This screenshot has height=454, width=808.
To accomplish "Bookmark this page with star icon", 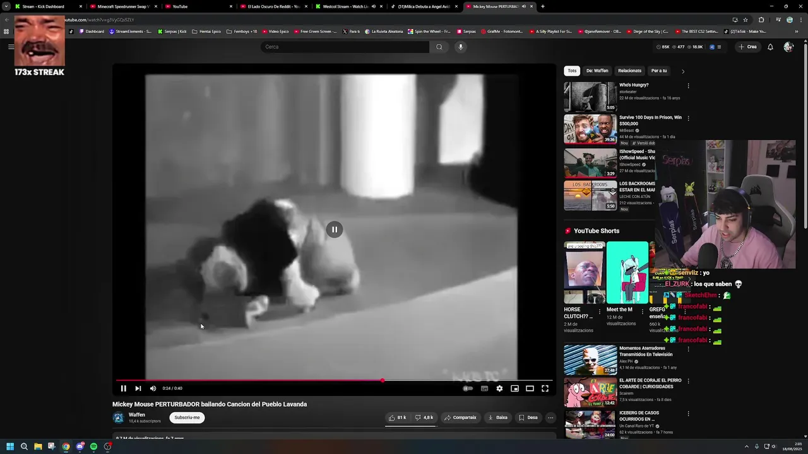I will click(746, 20).
